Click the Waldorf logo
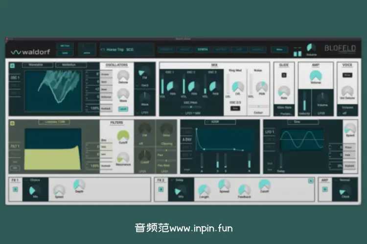Viewport: 367px width, 244px height. pyautogui.click(x=30, y=52)
